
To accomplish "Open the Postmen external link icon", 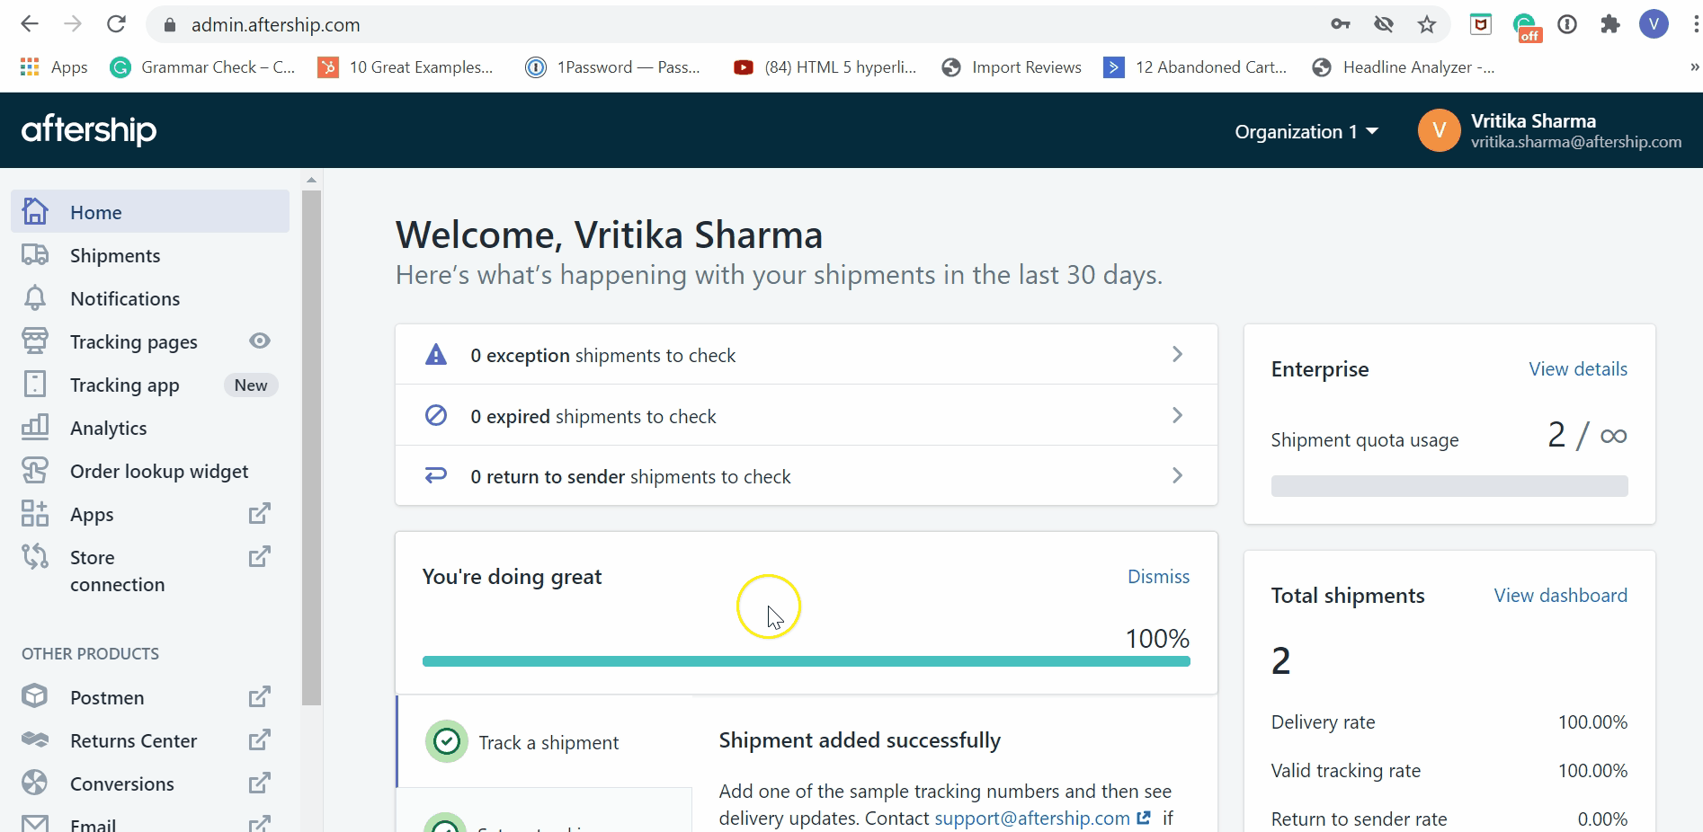I will pyautogui.click(x=259, y=697).
